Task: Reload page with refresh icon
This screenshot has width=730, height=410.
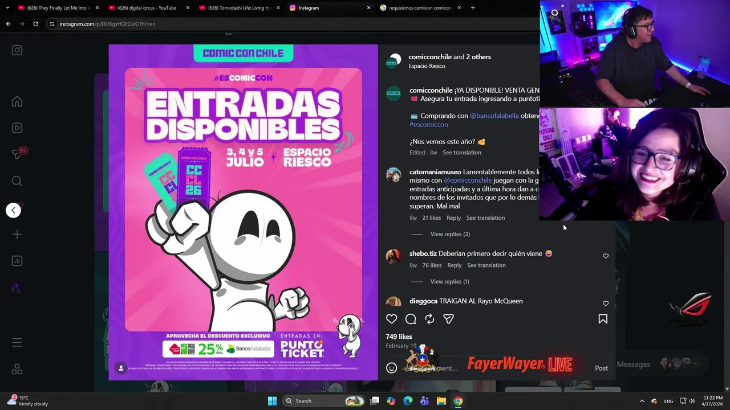Action: point(35,24)
